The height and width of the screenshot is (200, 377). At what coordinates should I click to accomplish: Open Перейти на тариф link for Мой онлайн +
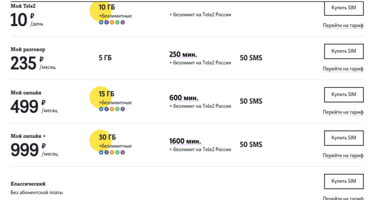click(343, 155)
